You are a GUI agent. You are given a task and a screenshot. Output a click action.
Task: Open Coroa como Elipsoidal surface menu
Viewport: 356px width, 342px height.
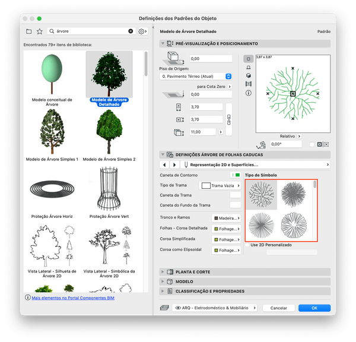click(x=227, y=250)
